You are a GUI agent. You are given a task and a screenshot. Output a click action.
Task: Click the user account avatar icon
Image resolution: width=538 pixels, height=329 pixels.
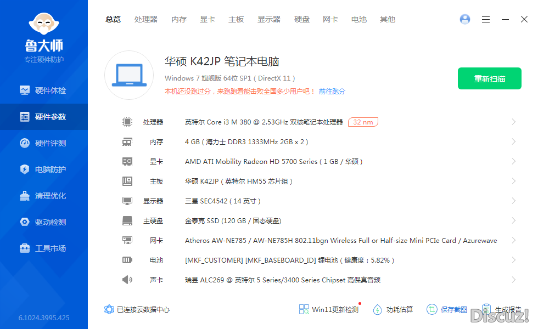[465, 19]
